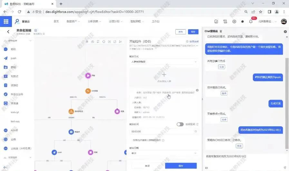Screen dimensions: 289x171
Task: Edit strategy name pencil icon
Action: click(x=36, y=30)
